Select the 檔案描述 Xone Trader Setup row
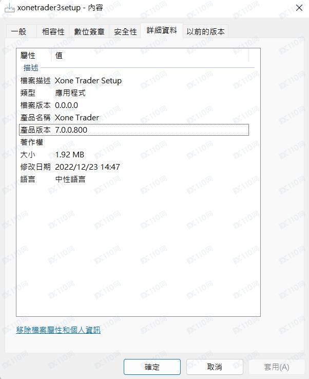This screenshot has height=379, width=309. 134,81
